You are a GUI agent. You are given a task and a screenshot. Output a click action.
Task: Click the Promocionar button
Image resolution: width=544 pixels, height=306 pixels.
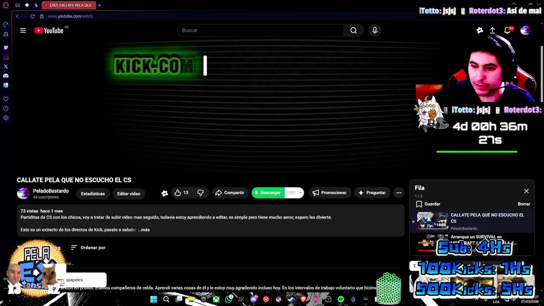coord(330,193)
